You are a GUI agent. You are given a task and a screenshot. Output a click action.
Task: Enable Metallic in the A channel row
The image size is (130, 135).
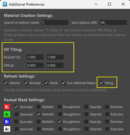coord(39,129)
